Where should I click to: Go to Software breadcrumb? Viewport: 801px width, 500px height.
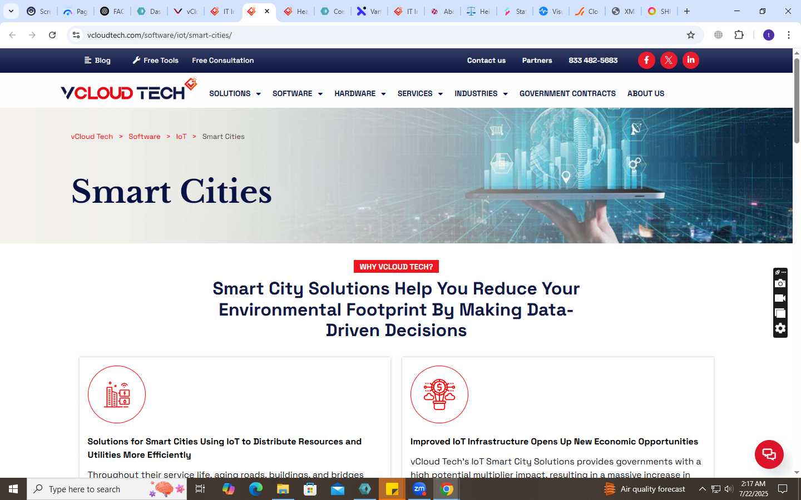point(144,136)
